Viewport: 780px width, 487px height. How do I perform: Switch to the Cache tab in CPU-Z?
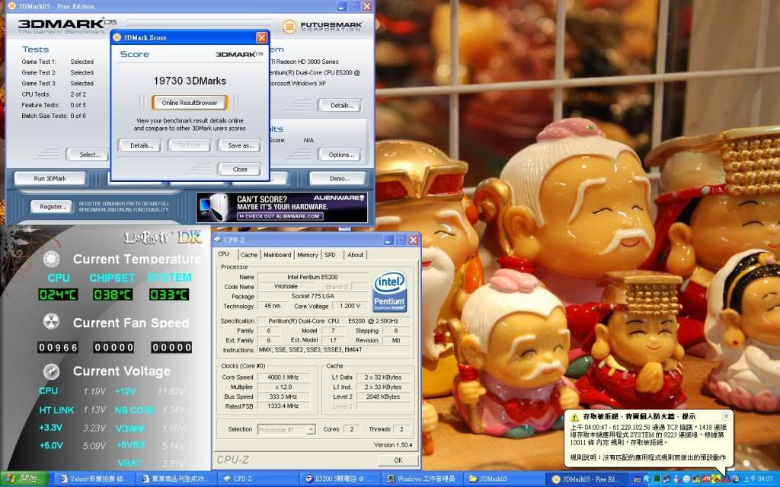(249, 255)
